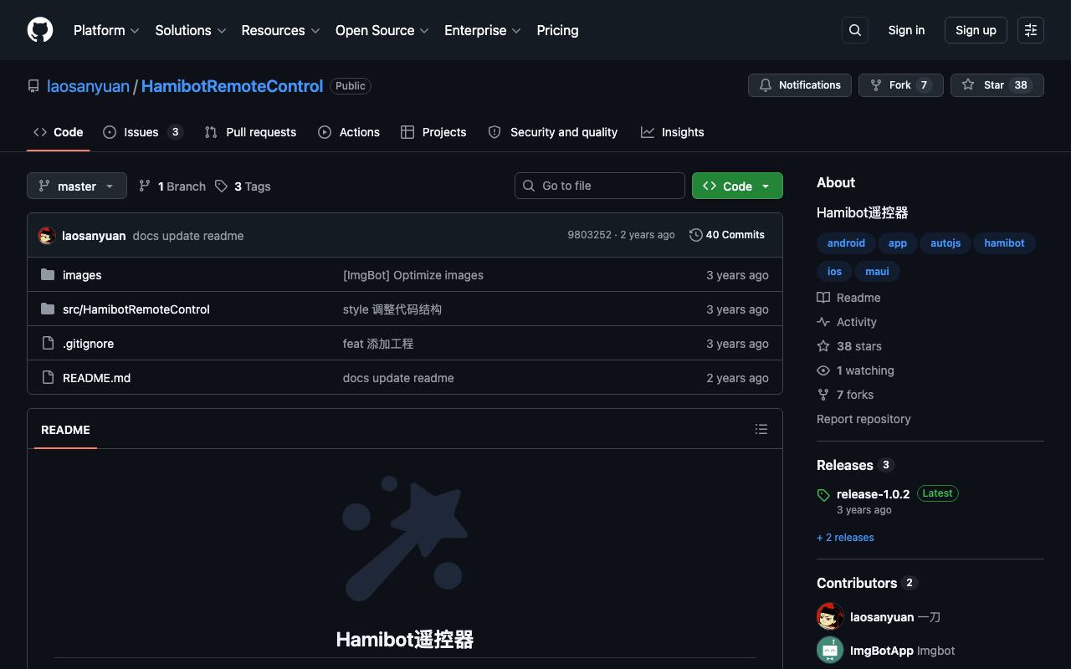Switch to the Insights tab

(x=673, y=132)
